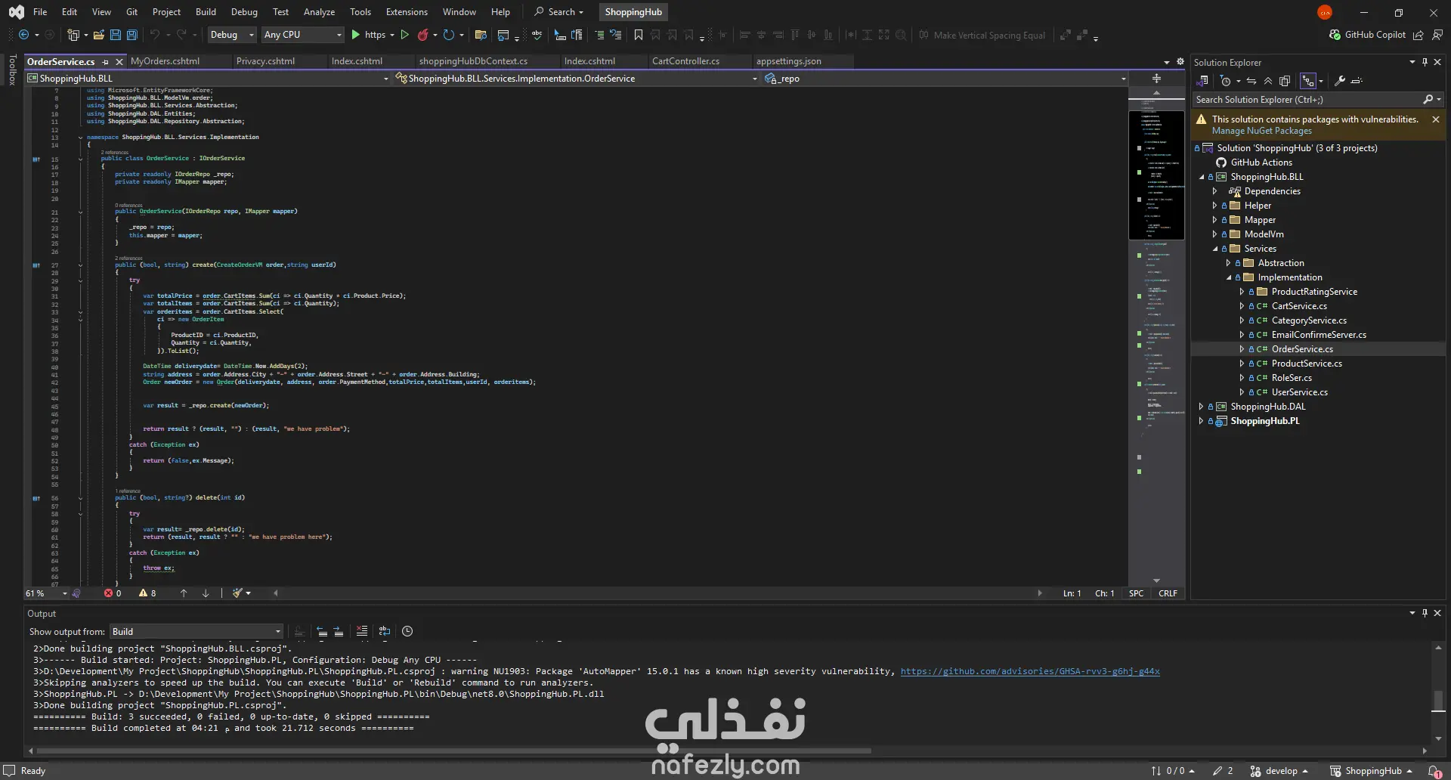Screen dimensions: 1451x780
Task: Toggle auto-hide pin on Solution Explorer
Action: coord(1425,63)
